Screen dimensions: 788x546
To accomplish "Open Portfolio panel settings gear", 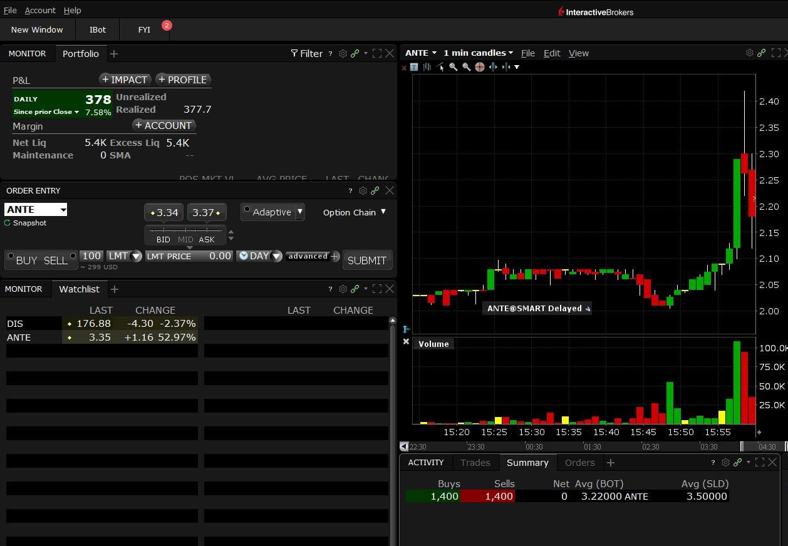I will click(343, 54).
